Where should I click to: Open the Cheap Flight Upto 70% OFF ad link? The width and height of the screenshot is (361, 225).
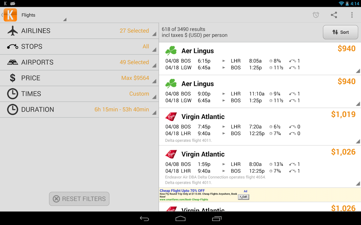click(182, 190)
